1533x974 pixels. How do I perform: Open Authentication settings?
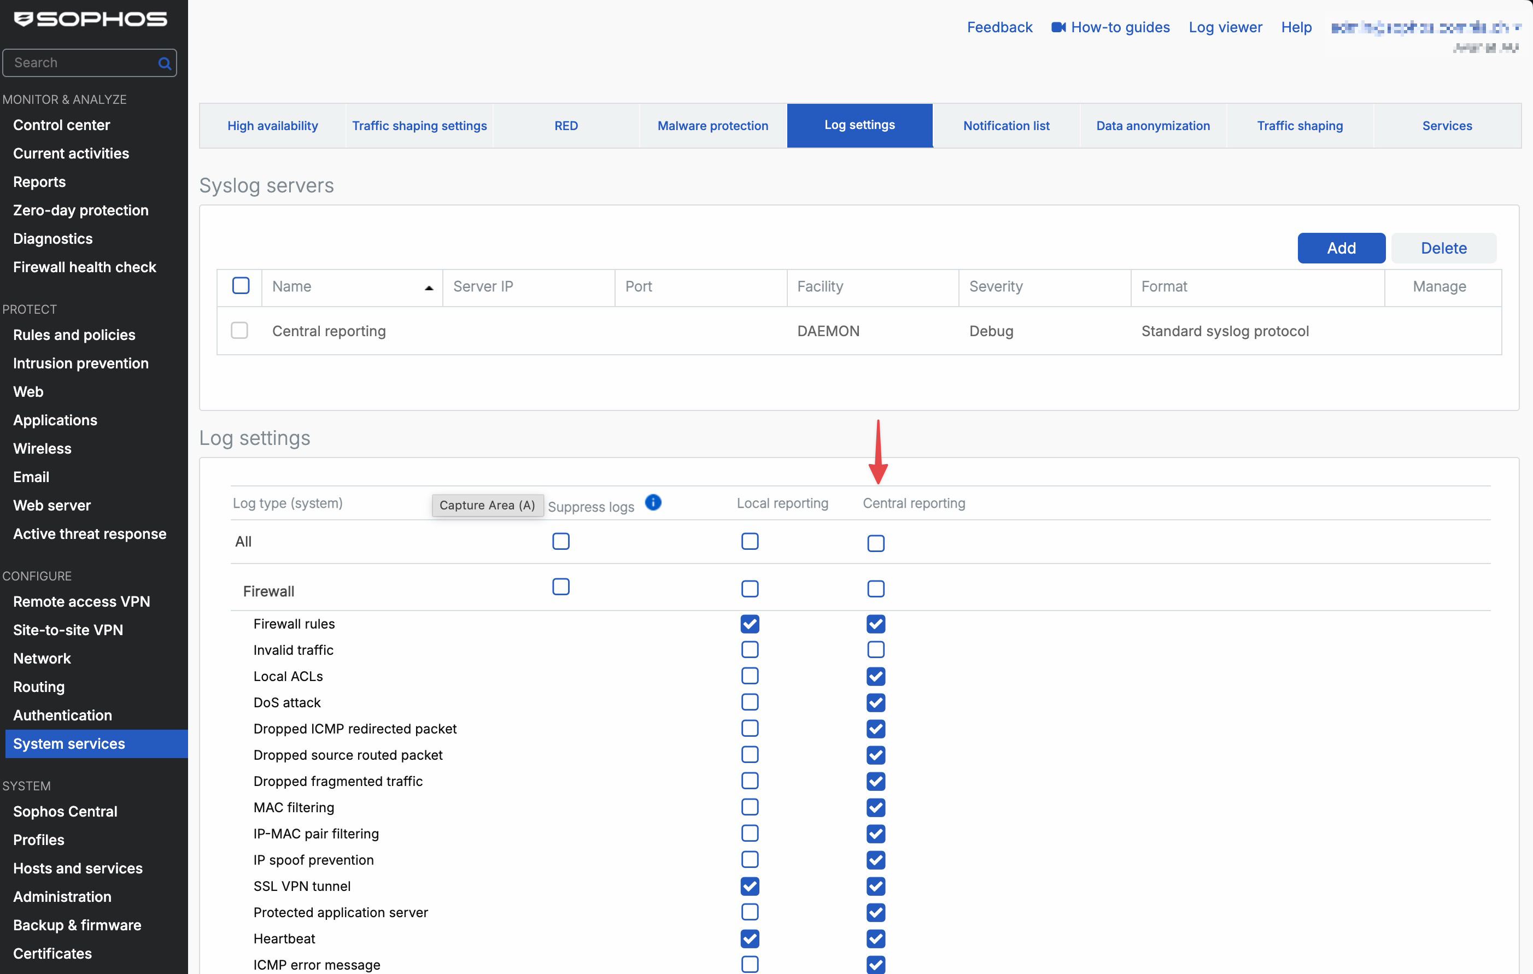click(62, 715)
